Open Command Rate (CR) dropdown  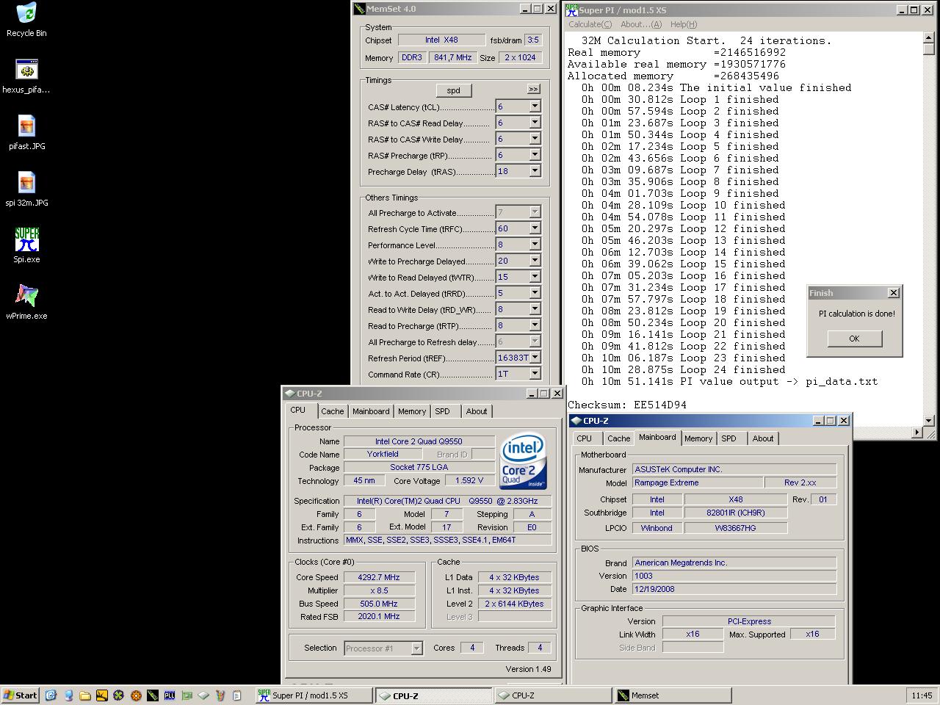(535, 374)
